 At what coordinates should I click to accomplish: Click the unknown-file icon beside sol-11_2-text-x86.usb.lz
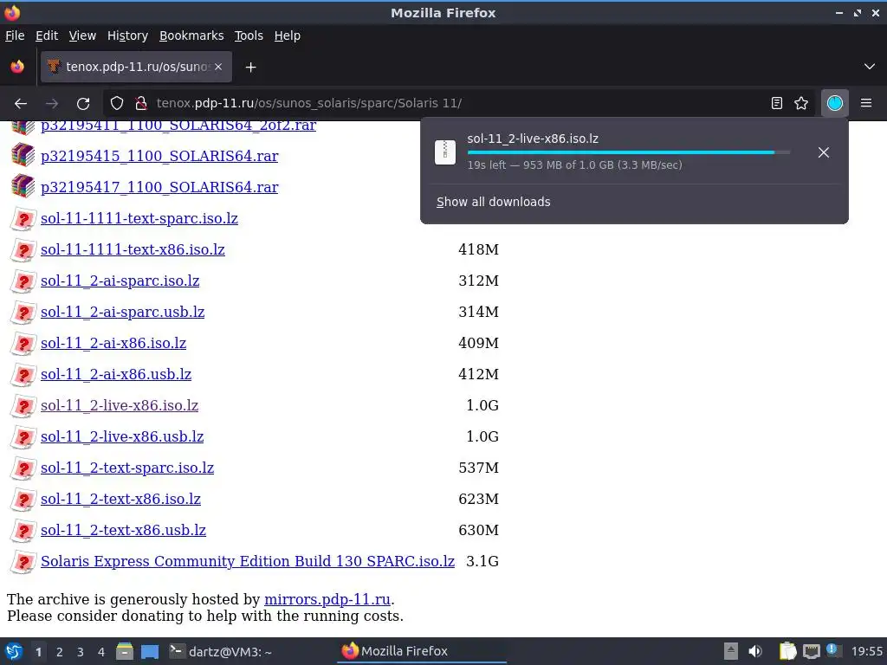pyautogui.click(x=23, y=530)
